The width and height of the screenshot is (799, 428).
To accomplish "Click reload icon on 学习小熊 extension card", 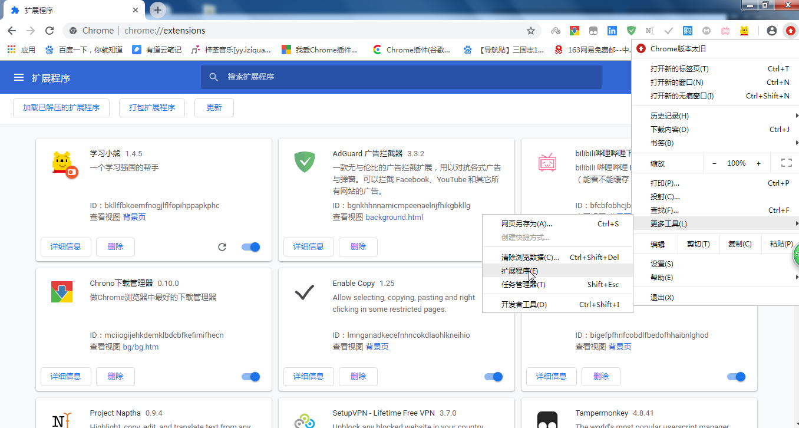I will click(x=222, y=247).
